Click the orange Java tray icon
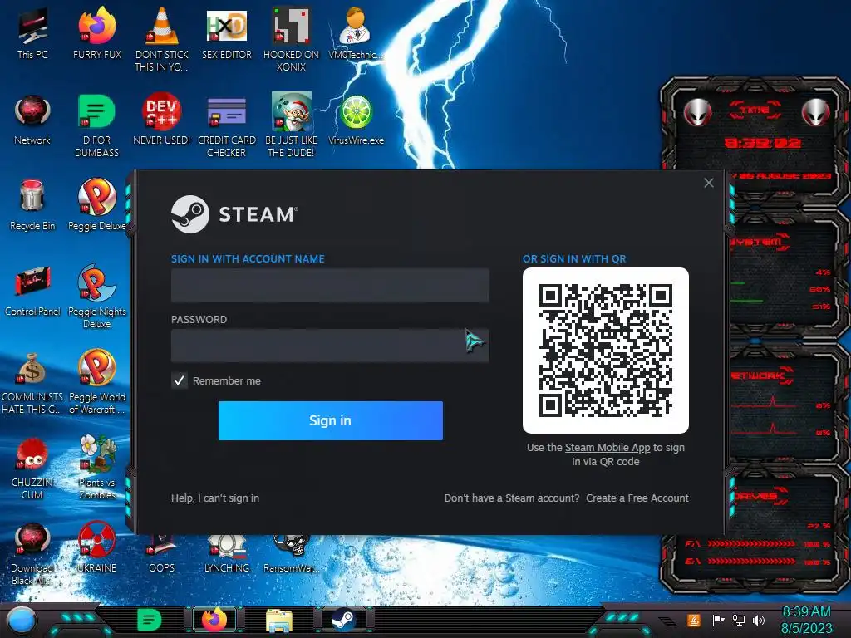 coord(694,620)
